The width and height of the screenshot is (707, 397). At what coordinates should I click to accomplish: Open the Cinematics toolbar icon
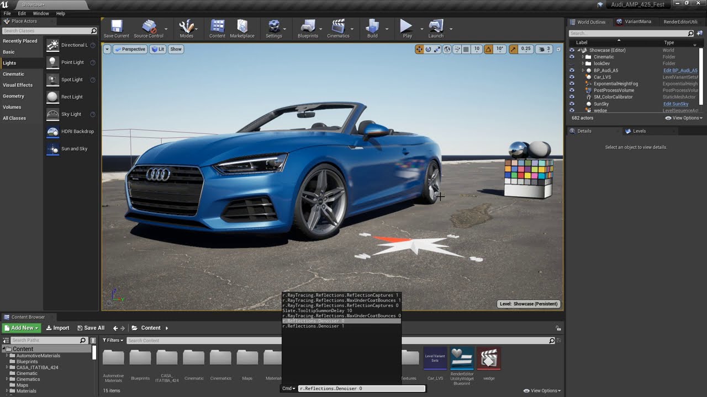pos(338,29)
